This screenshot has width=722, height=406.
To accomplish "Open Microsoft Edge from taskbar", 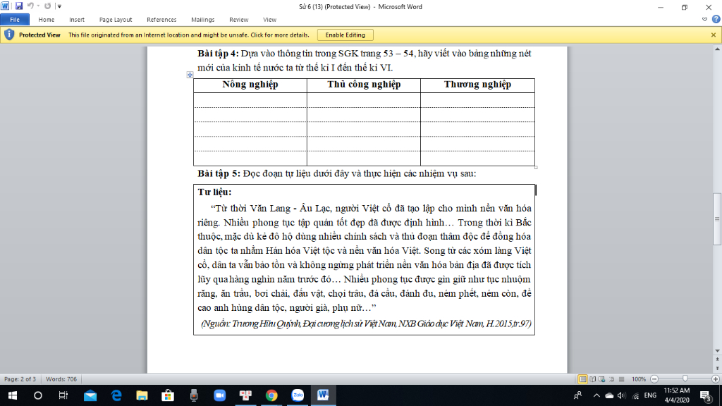I will 116,395.
